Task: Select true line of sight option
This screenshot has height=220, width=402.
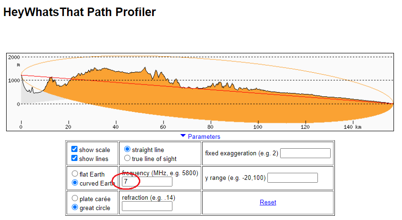Action: coord(127,158)
